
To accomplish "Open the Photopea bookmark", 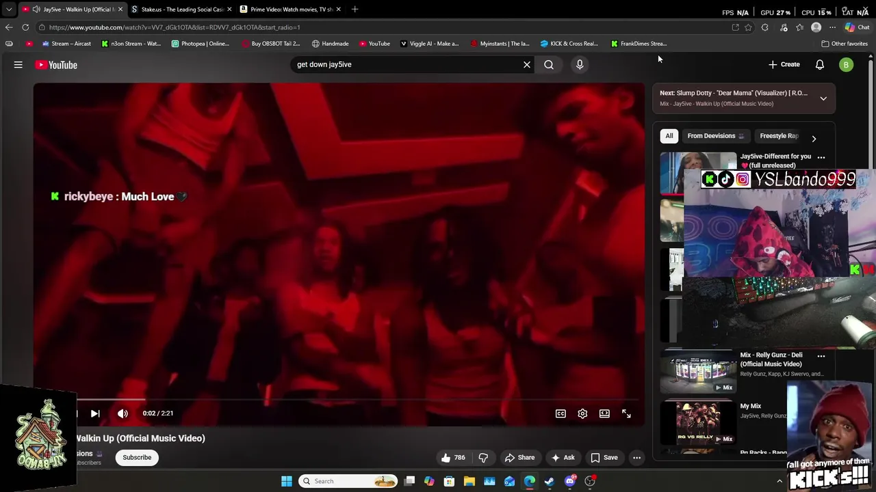I will pos(201,44).
